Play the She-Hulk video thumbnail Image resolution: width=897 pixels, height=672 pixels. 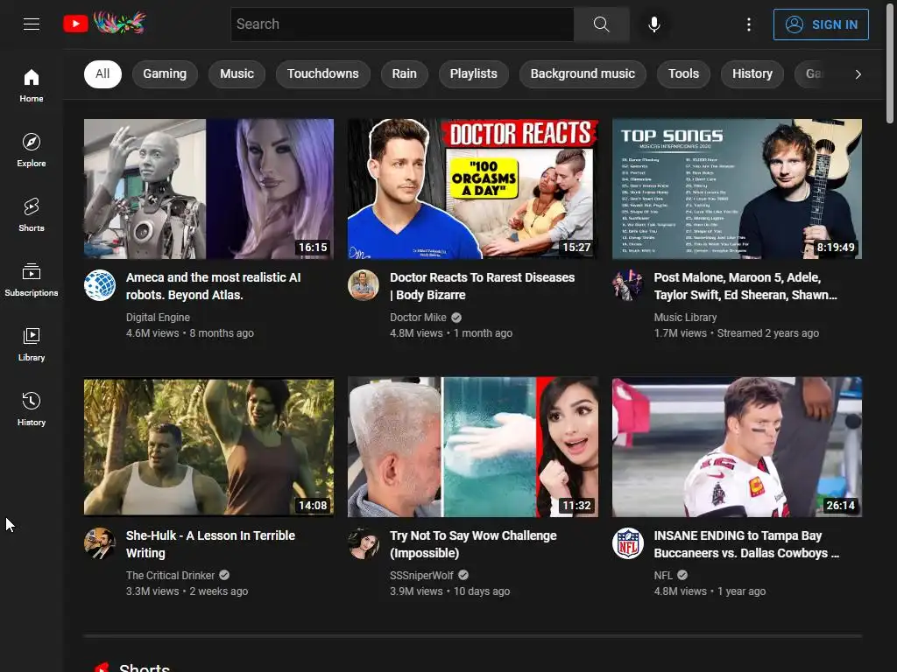pos(208,447)
